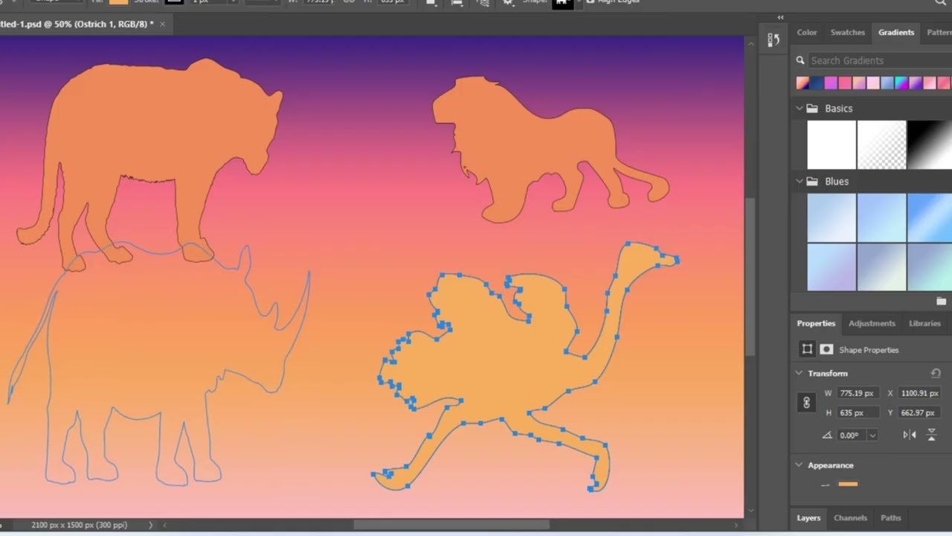Screen dimensions: 952x536
Task: Click the angle icon beside rotation field
Action: point(827,435)
